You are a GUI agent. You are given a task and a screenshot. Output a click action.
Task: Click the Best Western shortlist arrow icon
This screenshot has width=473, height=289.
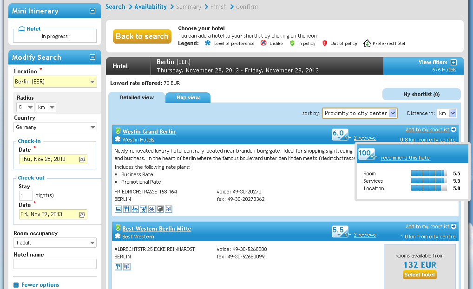tap(453, 226)
